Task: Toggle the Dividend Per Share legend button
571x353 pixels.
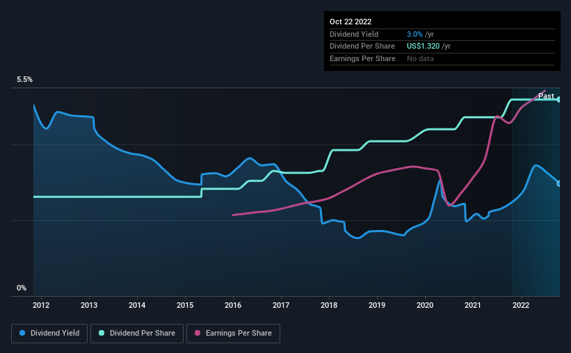Action: 137,334
